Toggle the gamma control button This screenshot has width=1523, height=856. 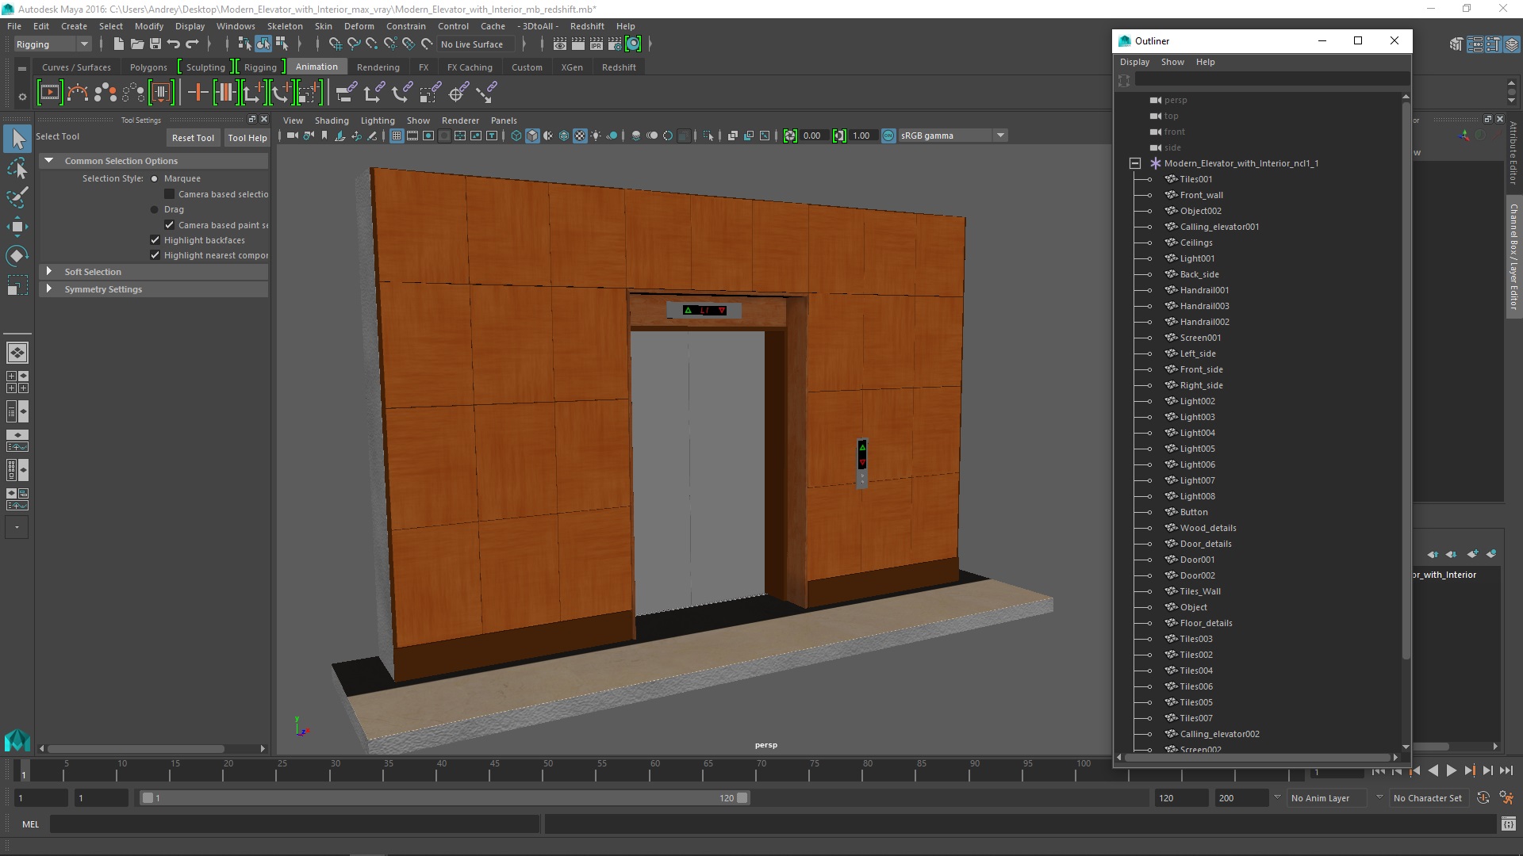pos(839,136)
